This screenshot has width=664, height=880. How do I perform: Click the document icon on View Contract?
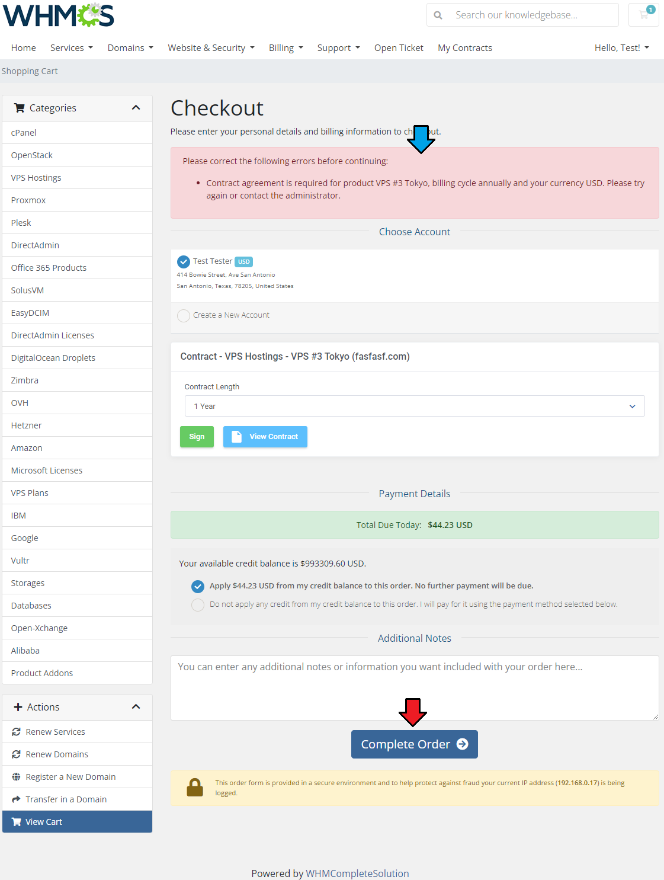236,437
